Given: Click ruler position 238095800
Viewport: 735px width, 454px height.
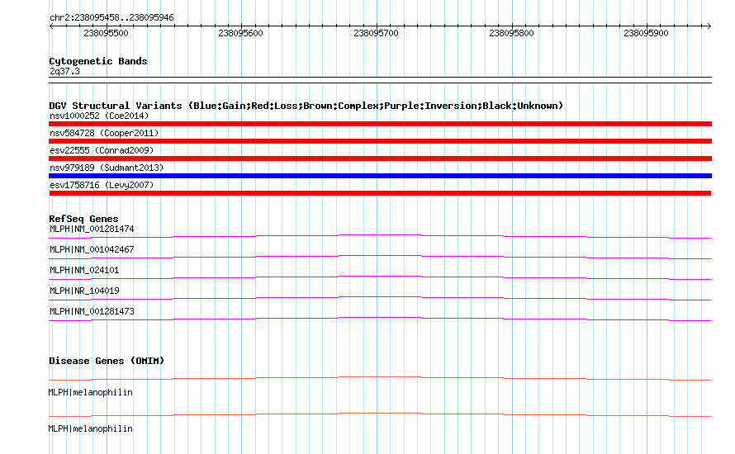Looking at the screenshot, I should coord(511,33).
